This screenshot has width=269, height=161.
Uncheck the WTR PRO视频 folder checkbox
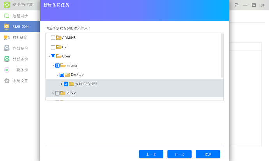(x=66, y=84)
